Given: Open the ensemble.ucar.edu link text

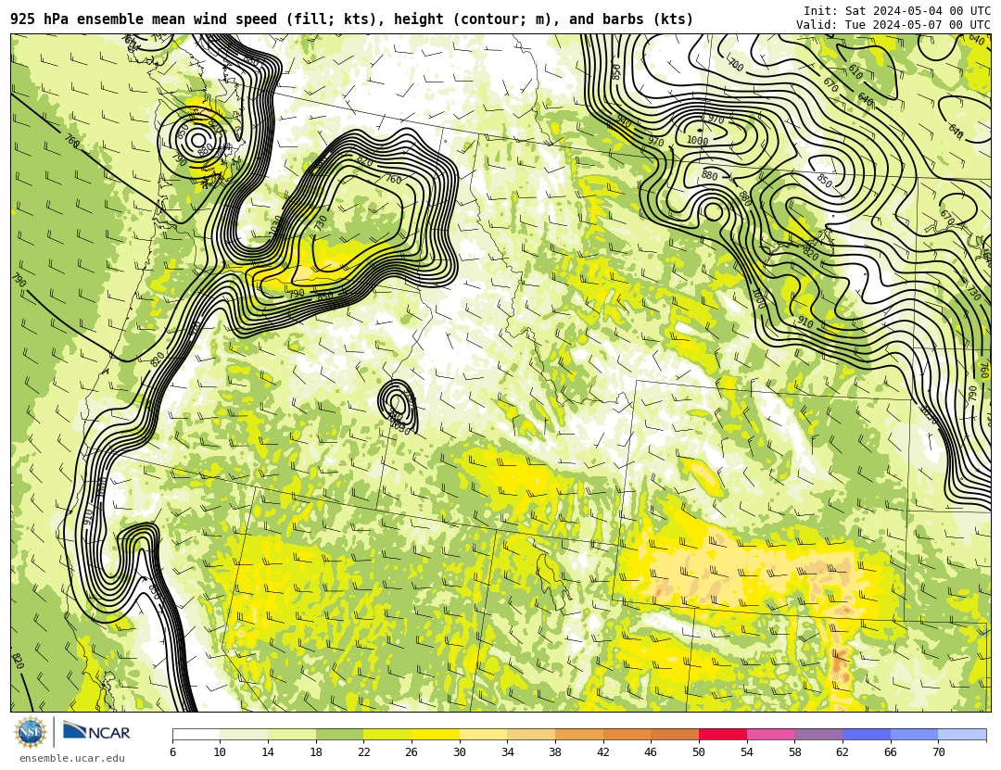Looking at the screenshot, I should (x=72, y=759).
